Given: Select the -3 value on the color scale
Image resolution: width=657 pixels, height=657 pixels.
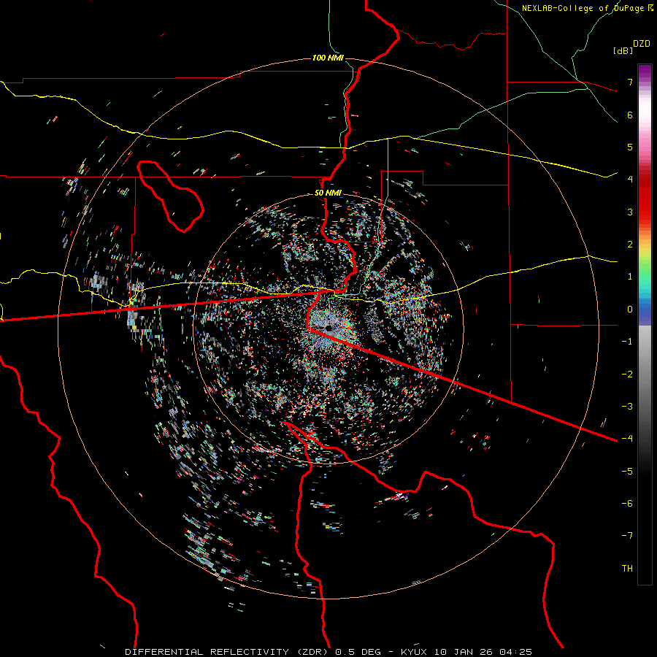Looking at the screenshot, I should pyautogui.click(x=627, y=407).
